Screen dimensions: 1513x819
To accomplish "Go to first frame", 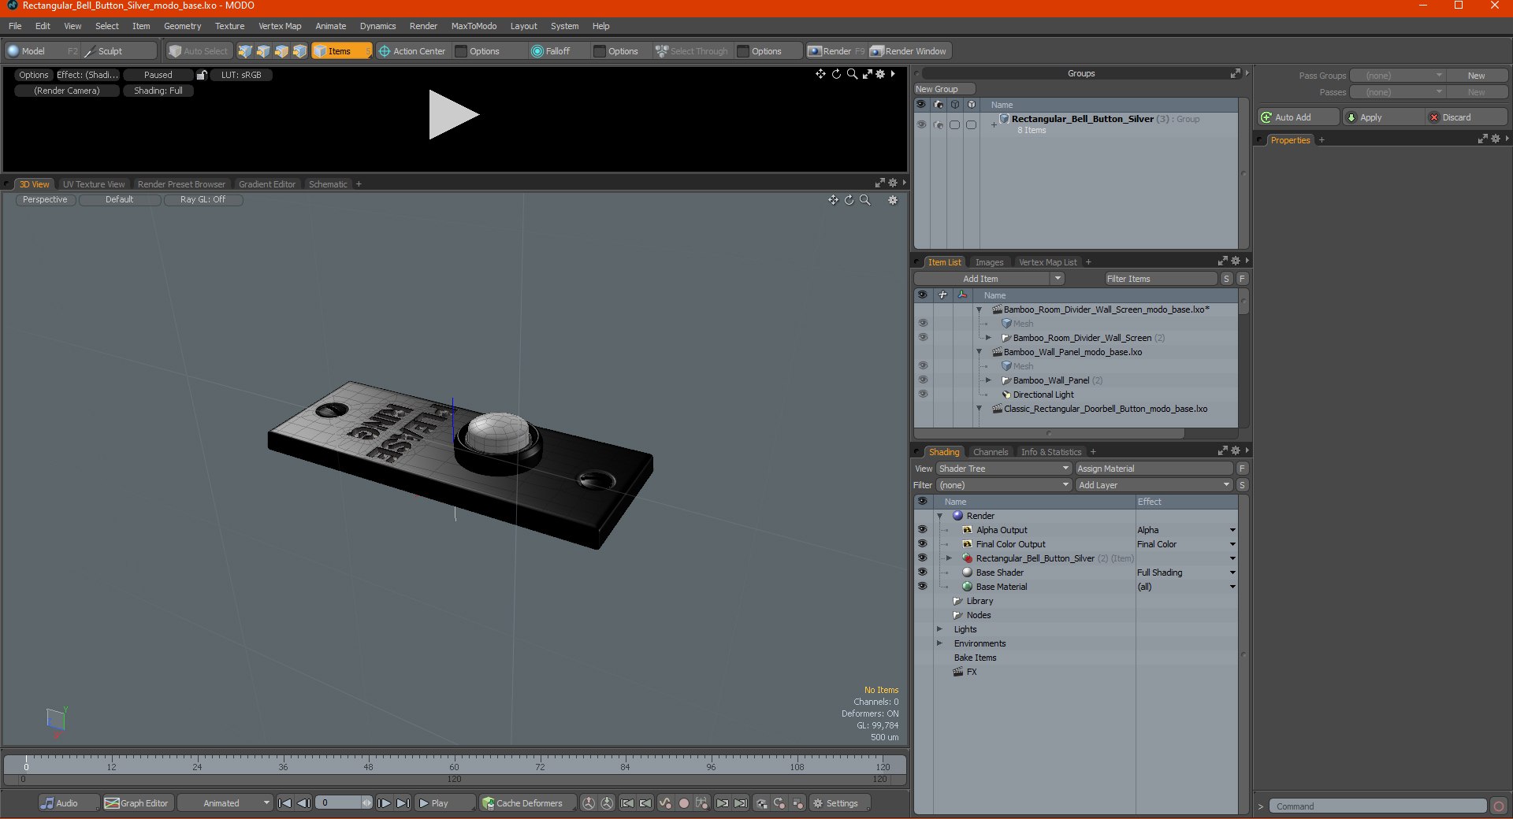I will pyautogui.click(x=284, y=803).
